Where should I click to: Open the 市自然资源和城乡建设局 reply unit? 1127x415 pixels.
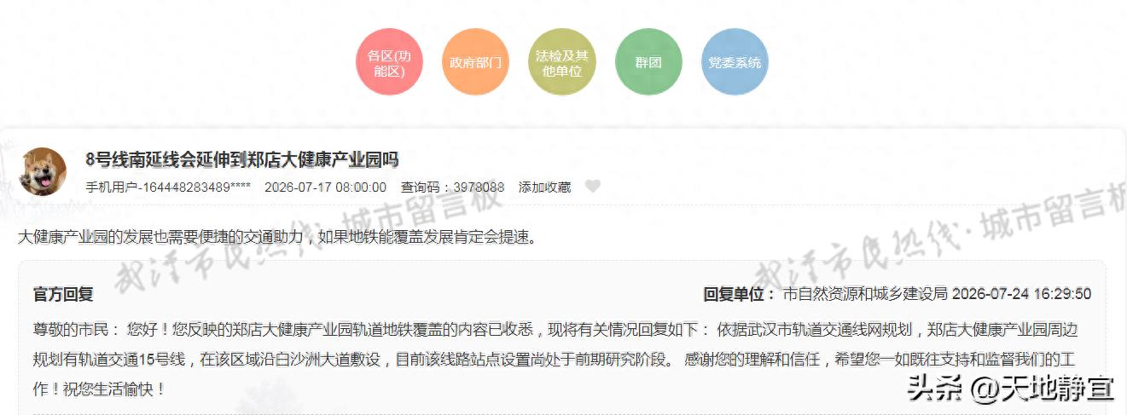[x=865, y=294]
